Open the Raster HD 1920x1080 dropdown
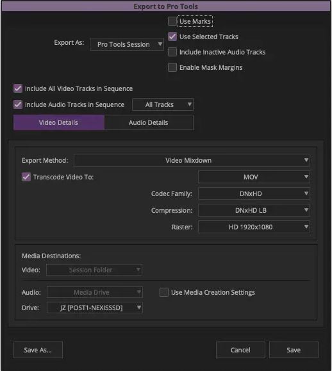 (x=254, y=227)
